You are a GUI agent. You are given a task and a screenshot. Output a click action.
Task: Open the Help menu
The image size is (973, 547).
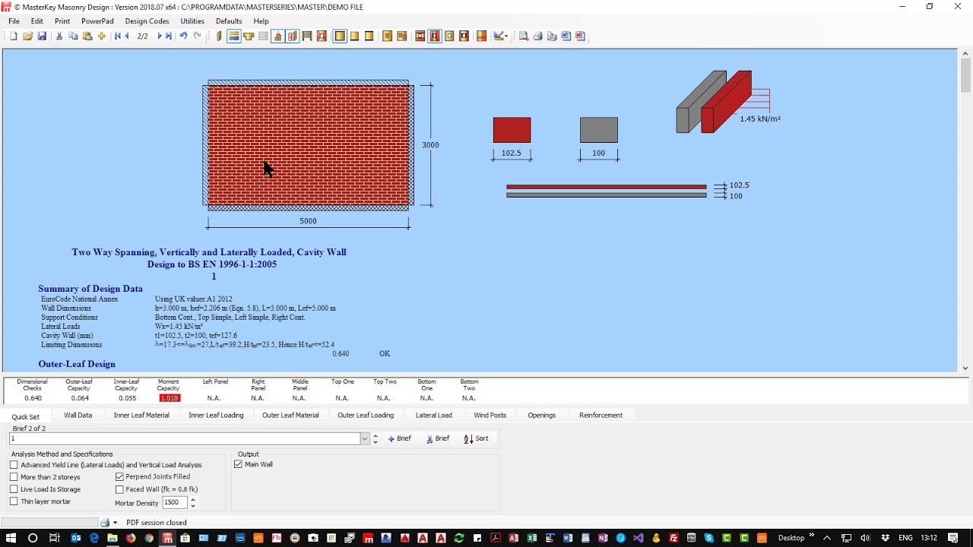261,21
